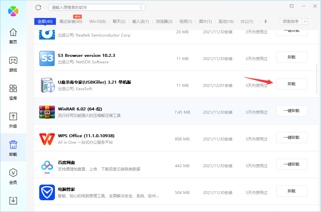This screenshot has width=321, height=212.
Task: Select U盘杀毒专家(USBKiller) 3.21 title
Action: click(94, 82)
